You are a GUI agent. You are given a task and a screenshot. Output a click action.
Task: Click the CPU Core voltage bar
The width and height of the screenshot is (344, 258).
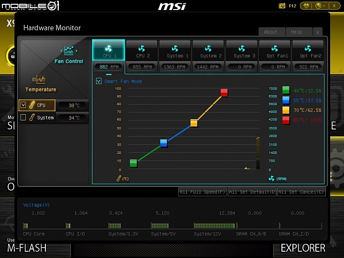tap(25, 226)
